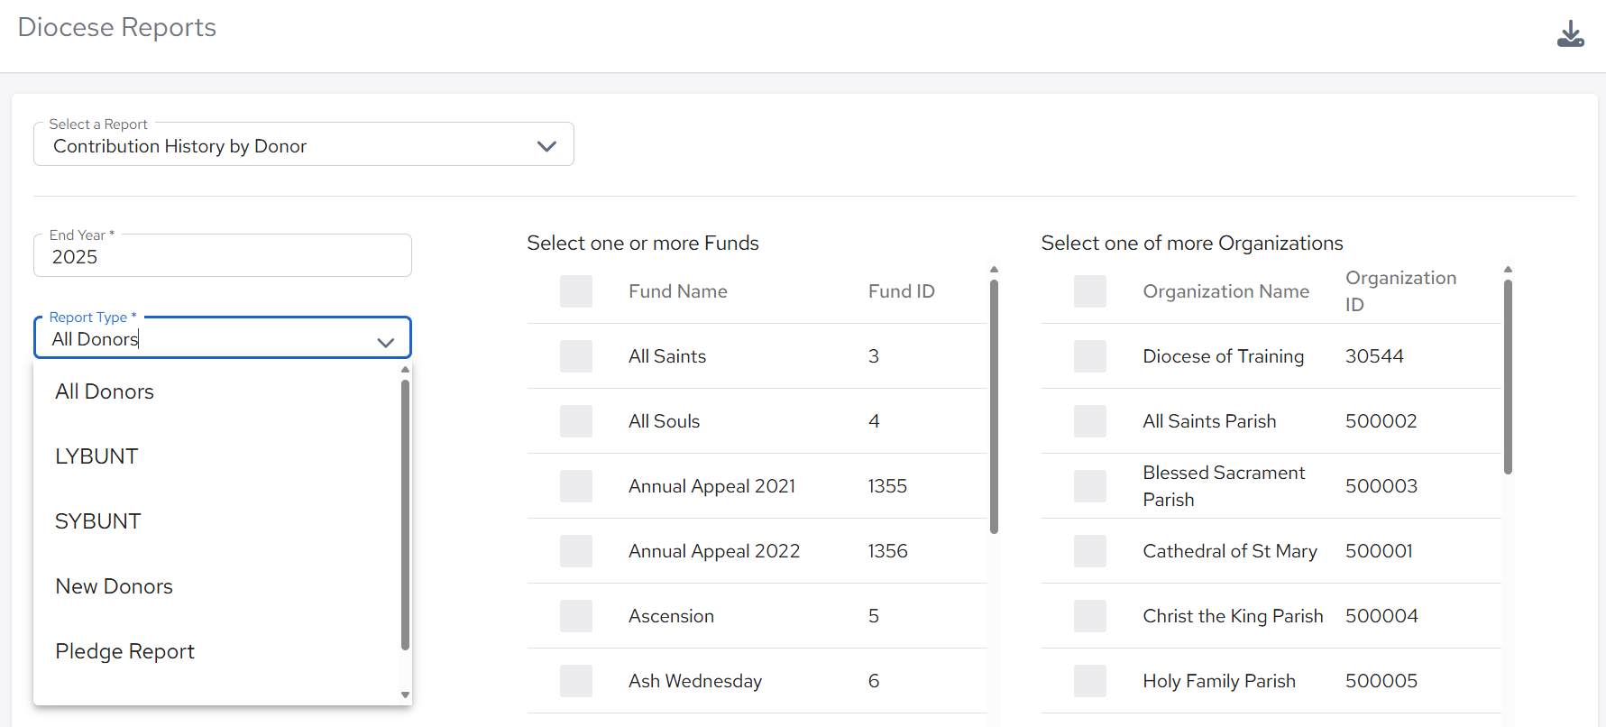Open the Select a Report dropdown
The width and height of the screenshot is (1606, 727).
[303, 144]
